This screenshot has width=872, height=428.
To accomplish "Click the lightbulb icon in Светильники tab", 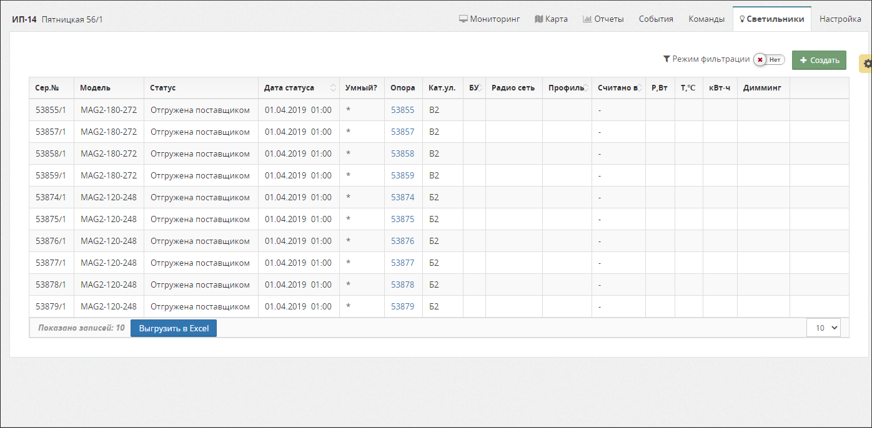I will click(742, 19).
